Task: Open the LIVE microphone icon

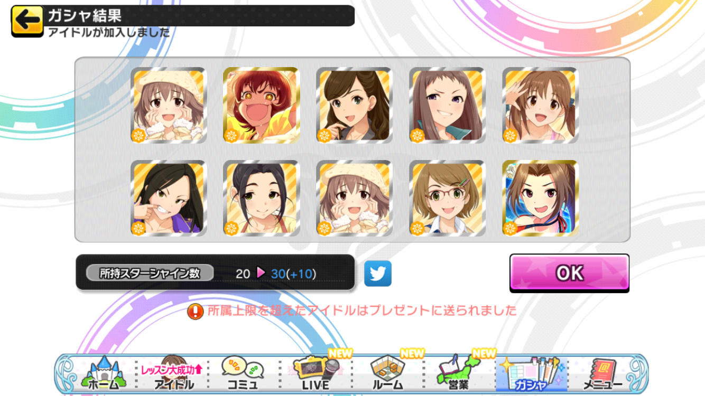Action: (x=316, y=373)
